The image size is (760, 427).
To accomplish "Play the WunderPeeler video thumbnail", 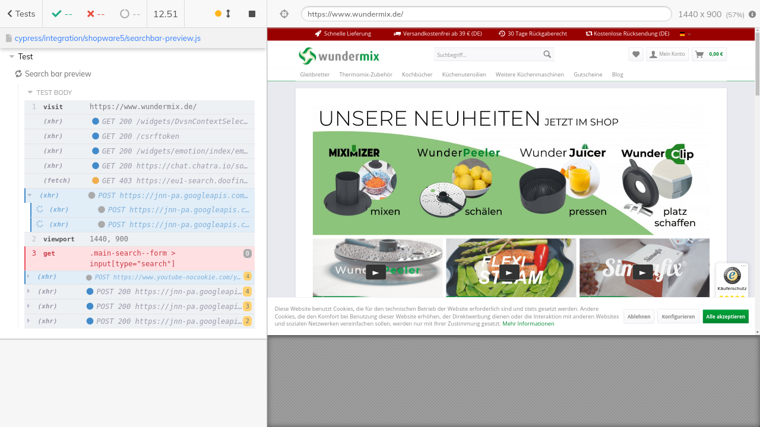I will point(375,272).
